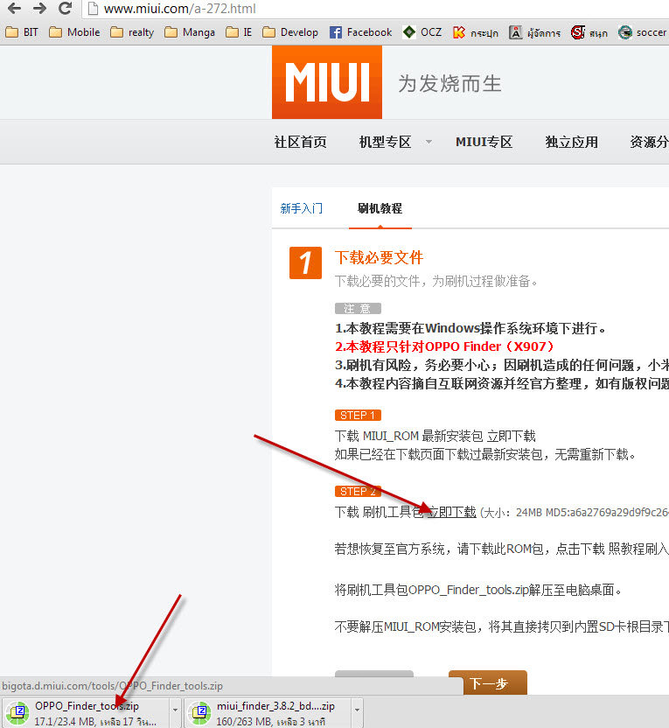
Task: Click the line 1.本教程需要在Windows操作系统环境下进行。
Action: coord(470,328)
